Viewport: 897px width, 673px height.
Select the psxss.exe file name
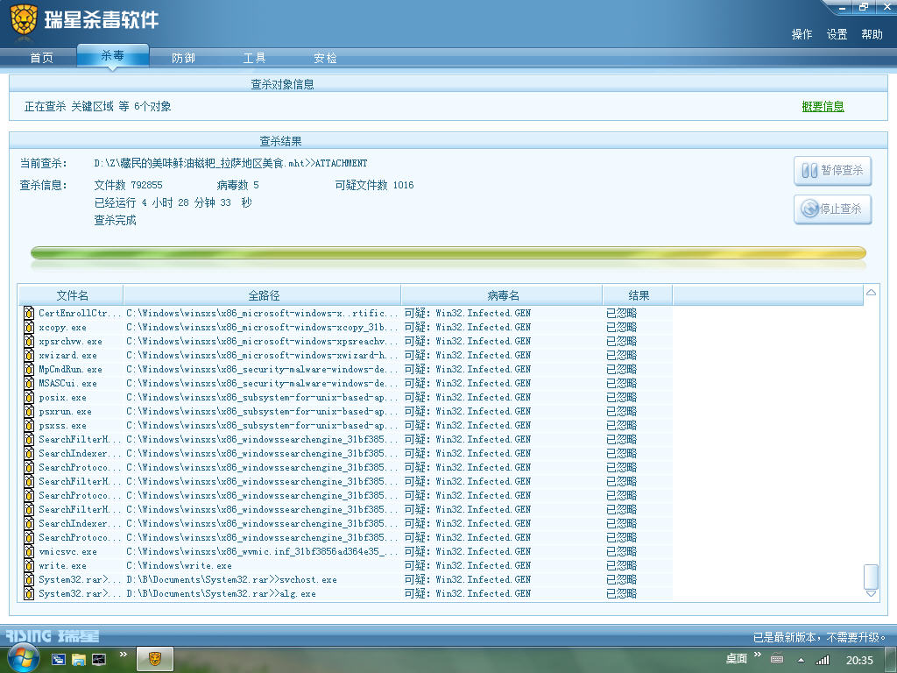pyautogui.click(x=62, y=425)
